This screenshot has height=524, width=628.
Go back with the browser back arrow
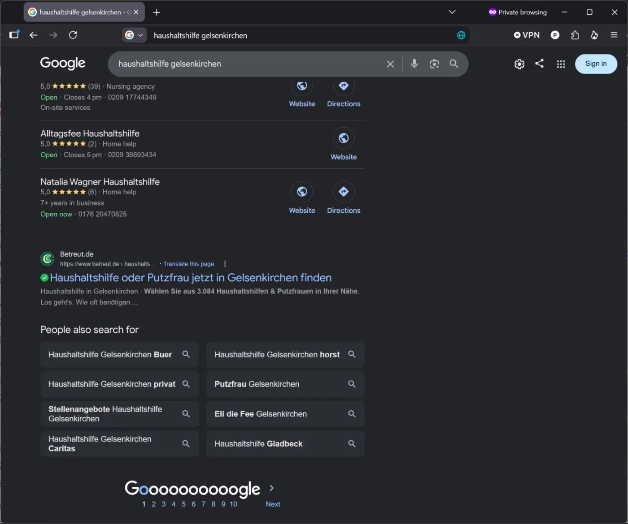tap(34, 35)
